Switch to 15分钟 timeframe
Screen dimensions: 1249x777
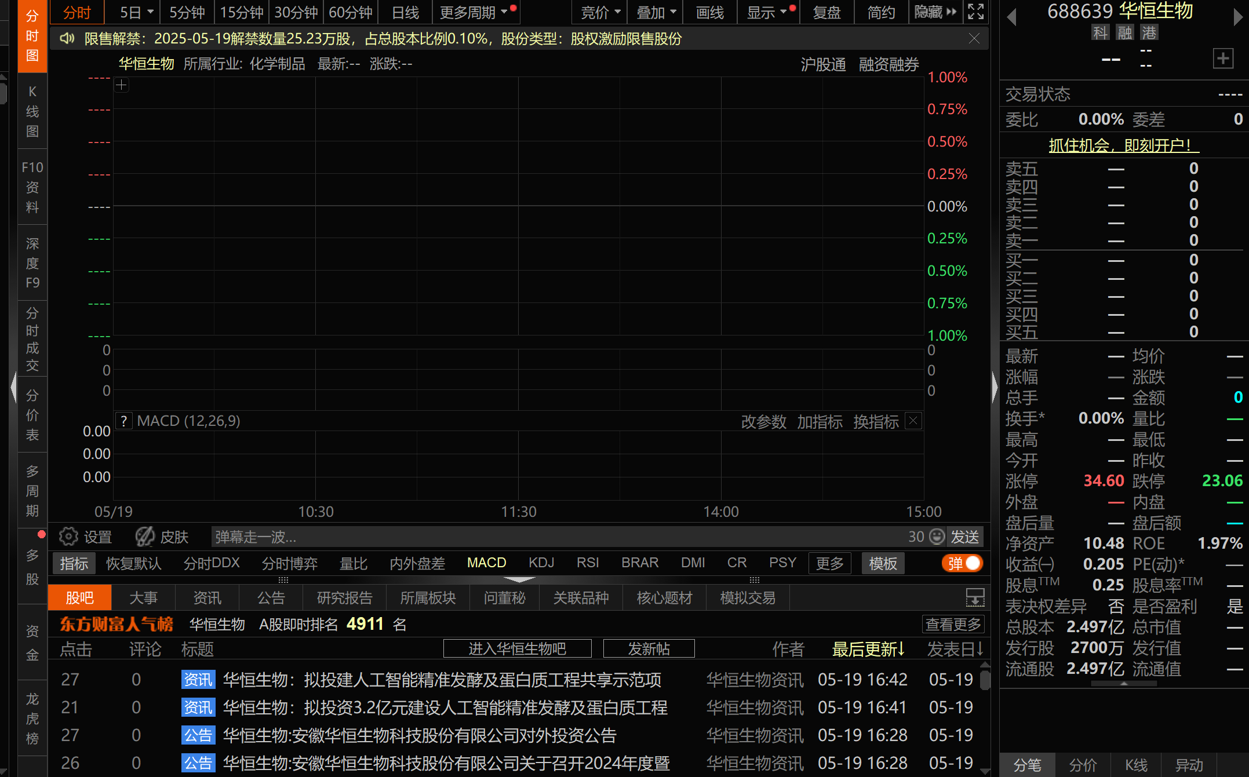click(x=242, y=12)
